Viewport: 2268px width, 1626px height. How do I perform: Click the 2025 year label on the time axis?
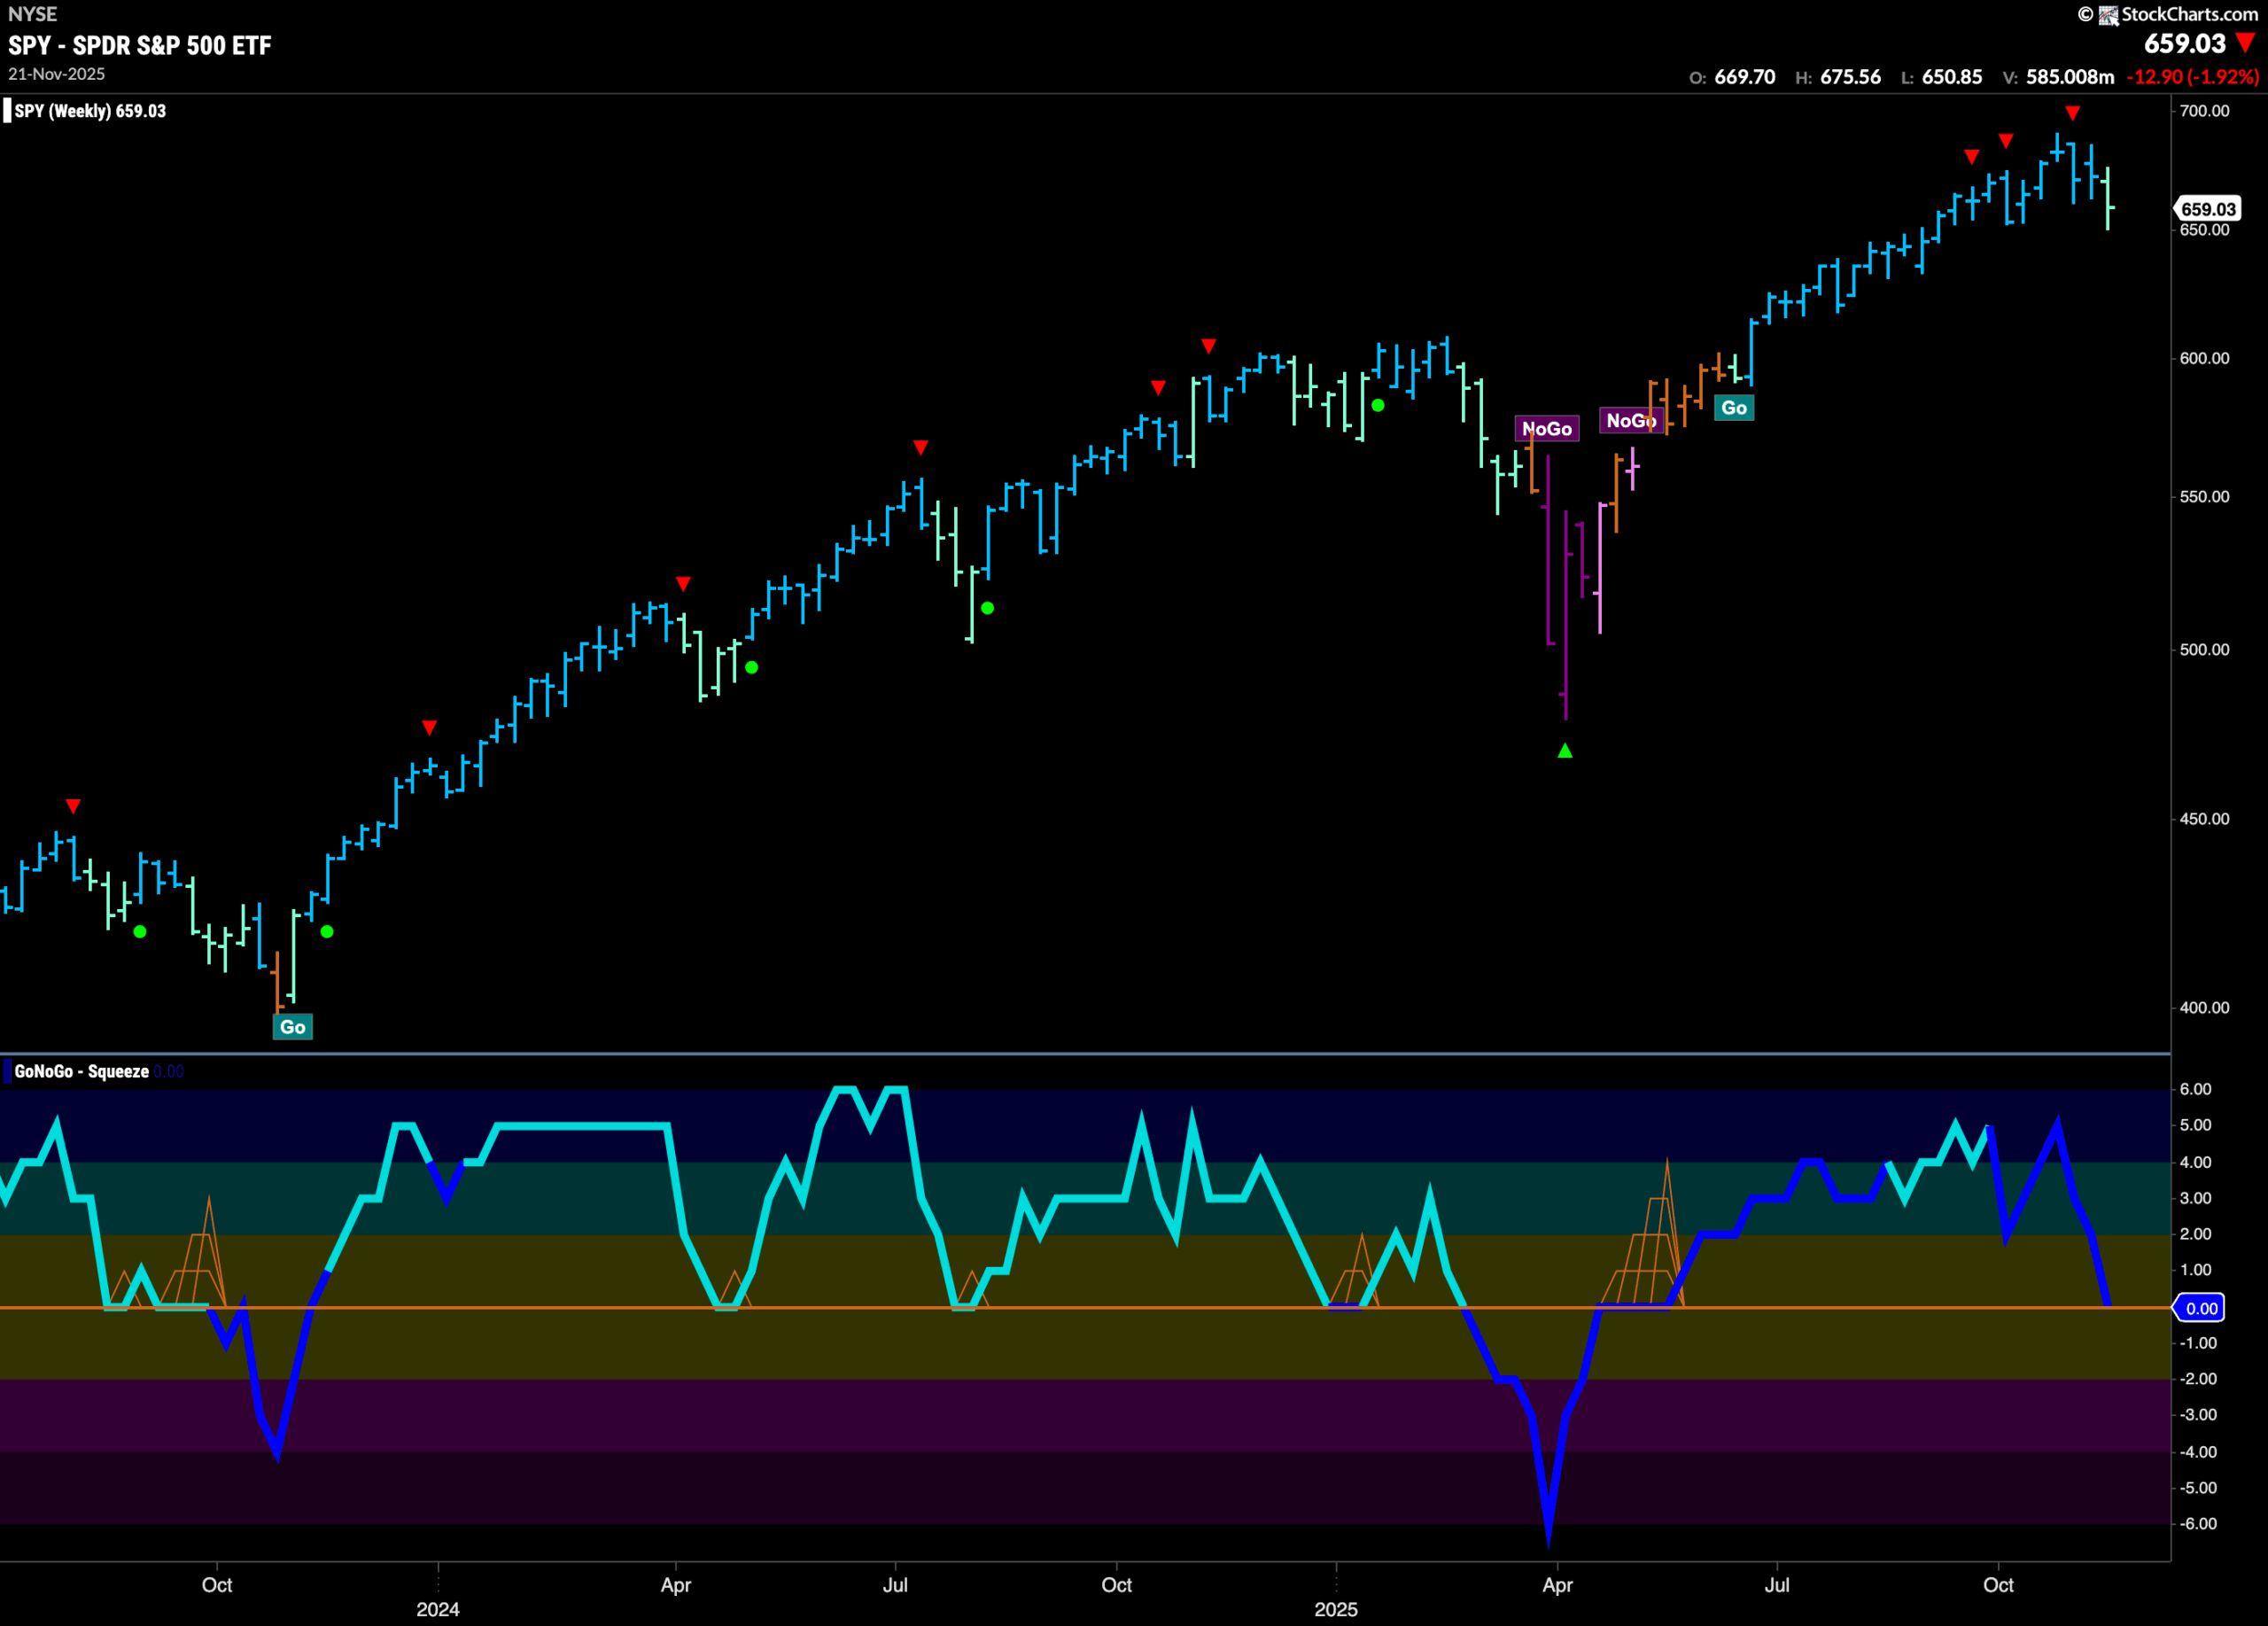(x=1336, y=1609)
